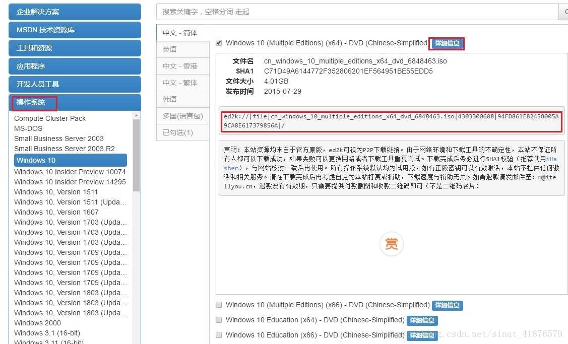Click the sidebar list scrollbar thumb

point(136,155)
